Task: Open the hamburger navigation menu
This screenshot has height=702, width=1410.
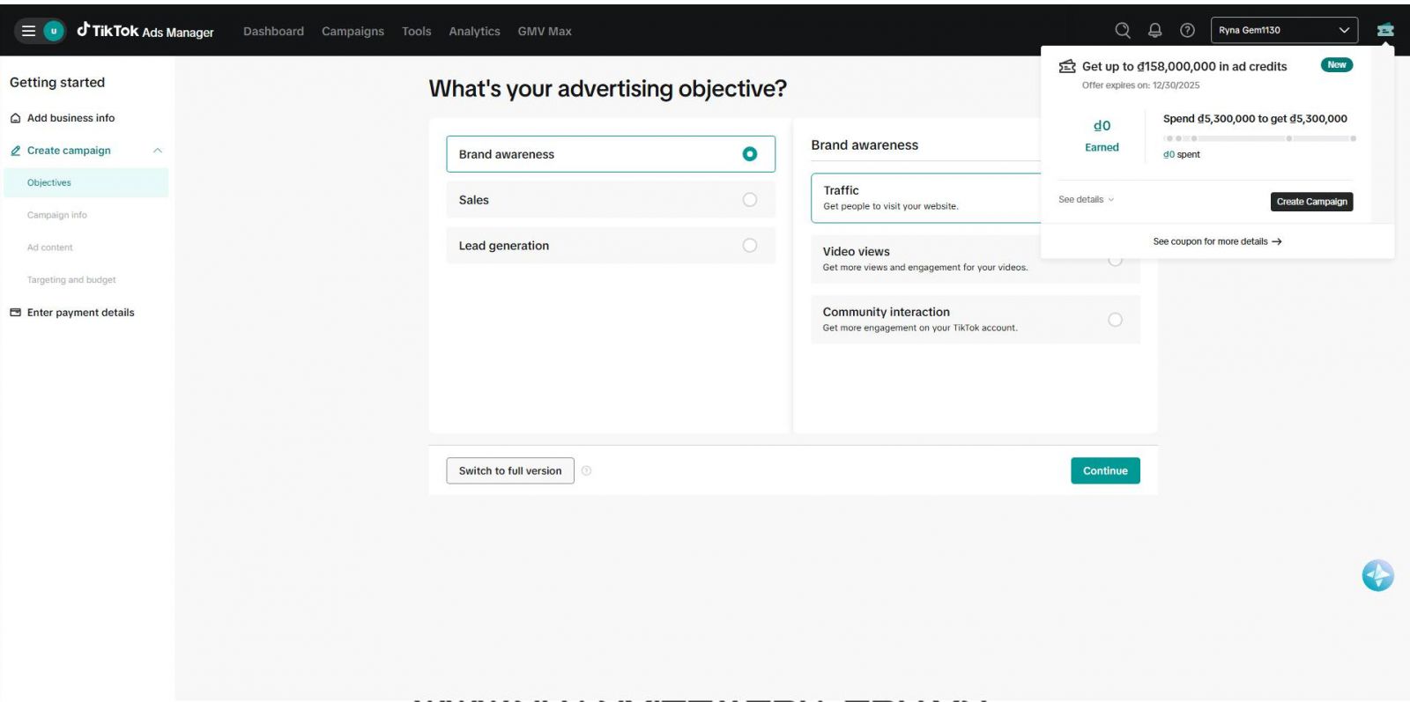Action: 28,31
